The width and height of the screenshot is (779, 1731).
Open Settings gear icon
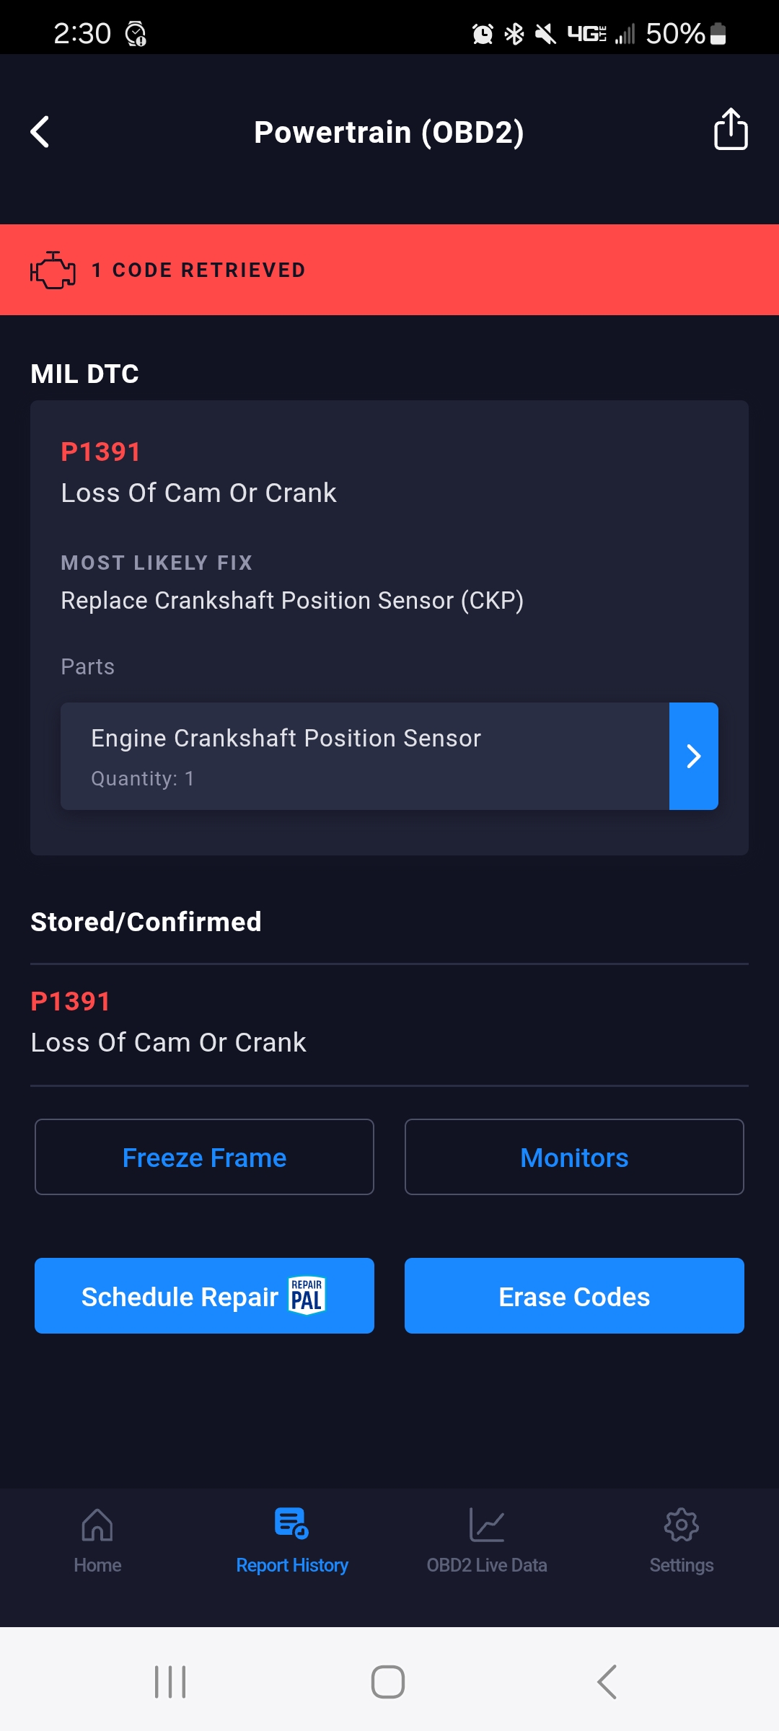click(x=681, y=1525)
